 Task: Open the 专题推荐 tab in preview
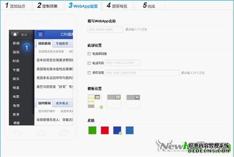pos(62,44)
